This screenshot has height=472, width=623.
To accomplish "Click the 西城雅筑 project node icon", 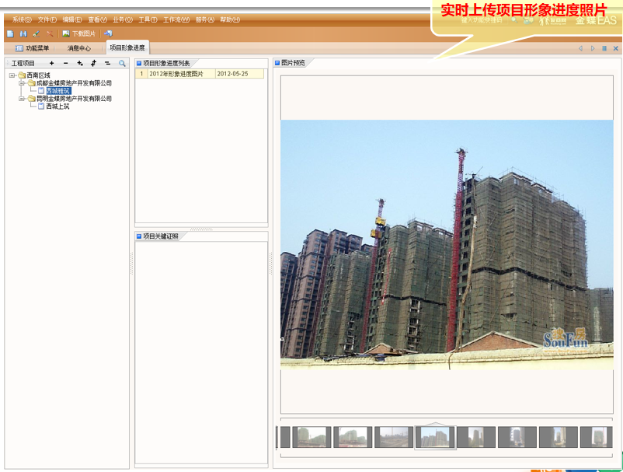I will pyautogui.click(x=41, y=91).
